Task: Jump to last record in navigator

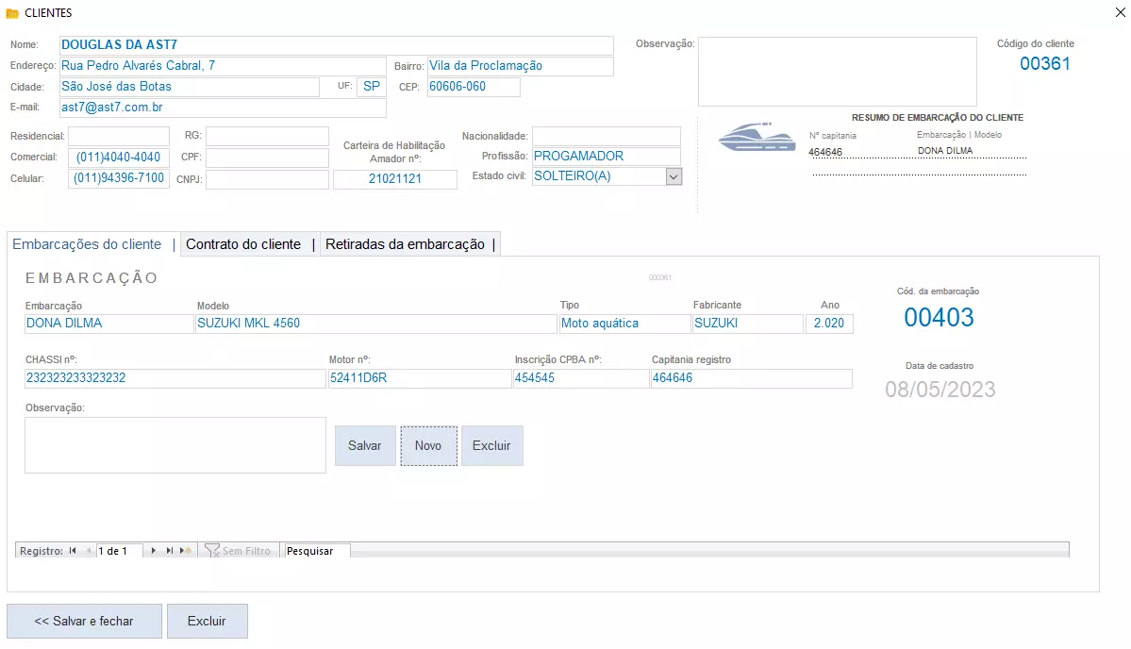Action: click(x=170, y=551)
